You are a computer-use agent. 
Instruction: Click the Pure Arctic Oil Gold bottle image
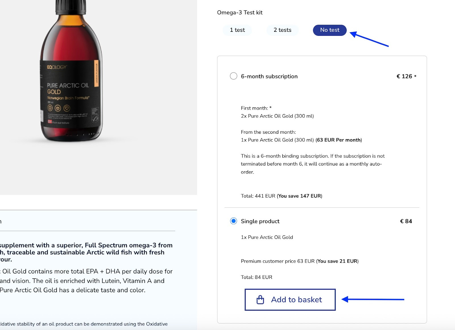[71, 71]
